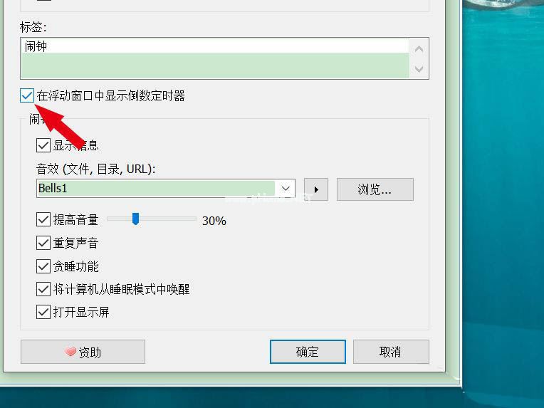Screen dimensions: 544x408
Task: Toggle the floating countdown timer checkbox
Action: click(x=27, y=95)
